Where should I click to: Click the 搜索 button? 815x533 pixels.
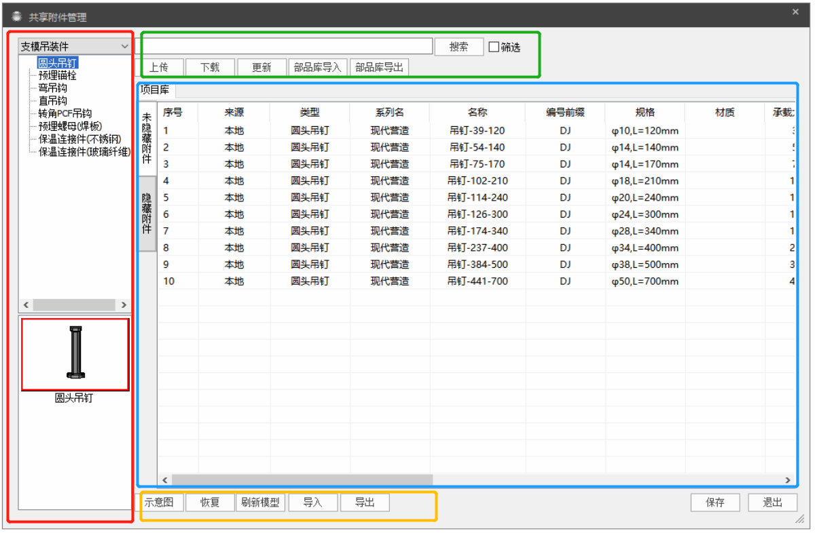(x=459, y=47)
